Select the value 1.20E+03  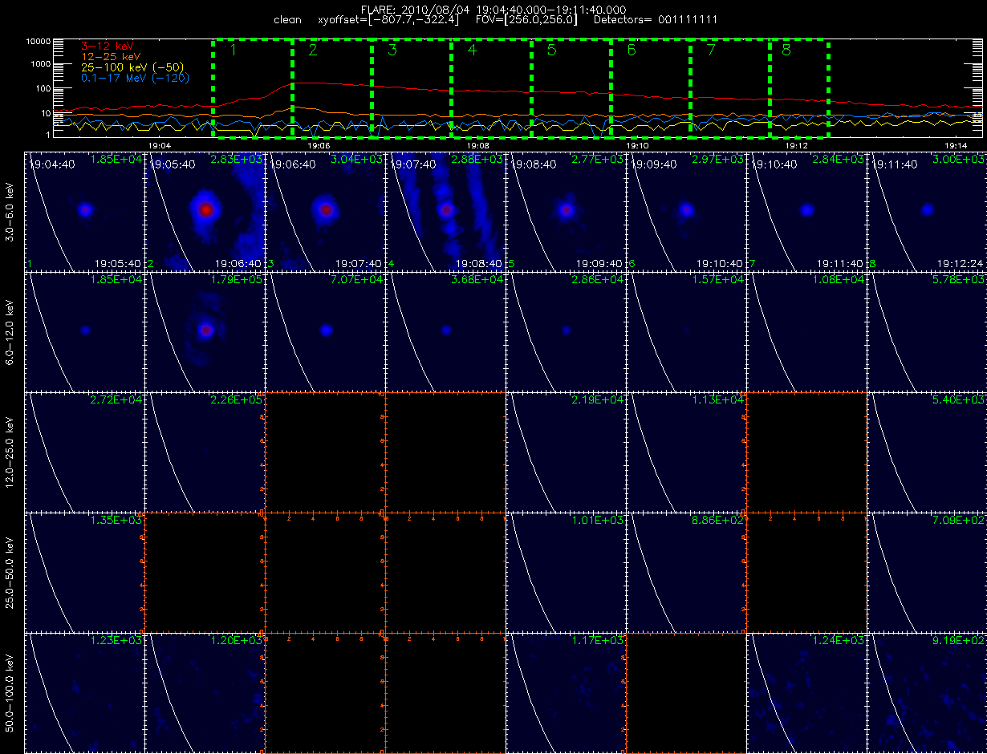[x=236, y=640]
